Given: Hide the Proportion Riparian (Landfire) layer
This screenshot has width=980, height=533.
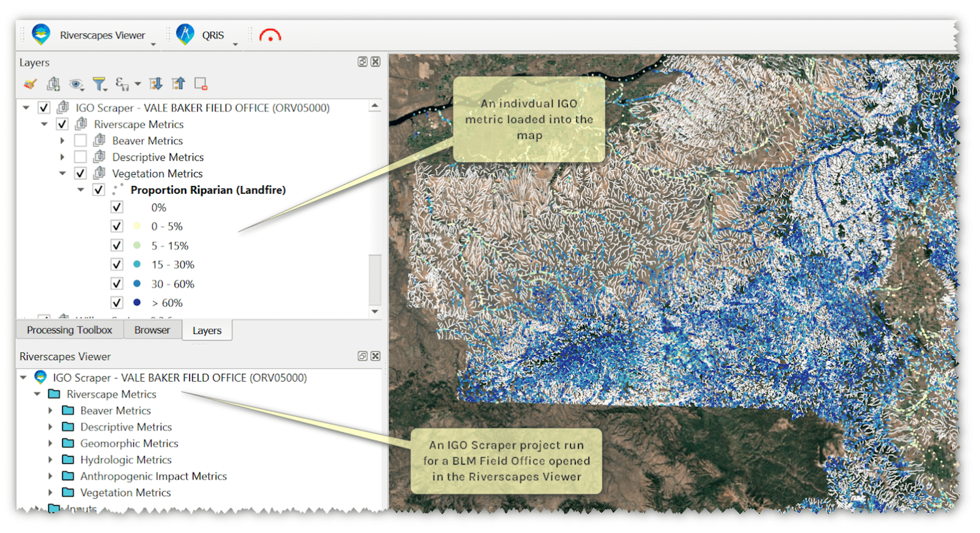Looking at the screenshot, I should (99, 190).
